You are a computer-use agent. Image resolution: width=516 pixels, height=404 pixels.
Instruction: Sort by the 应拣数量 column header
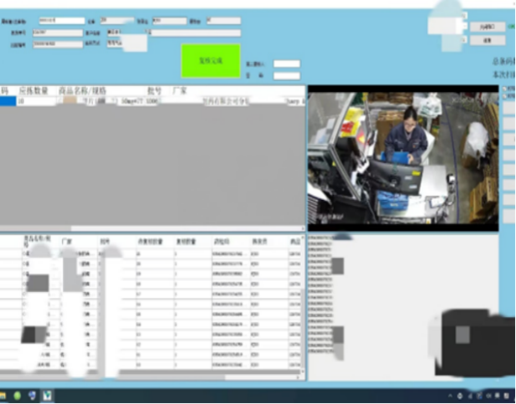click(33, 89)
